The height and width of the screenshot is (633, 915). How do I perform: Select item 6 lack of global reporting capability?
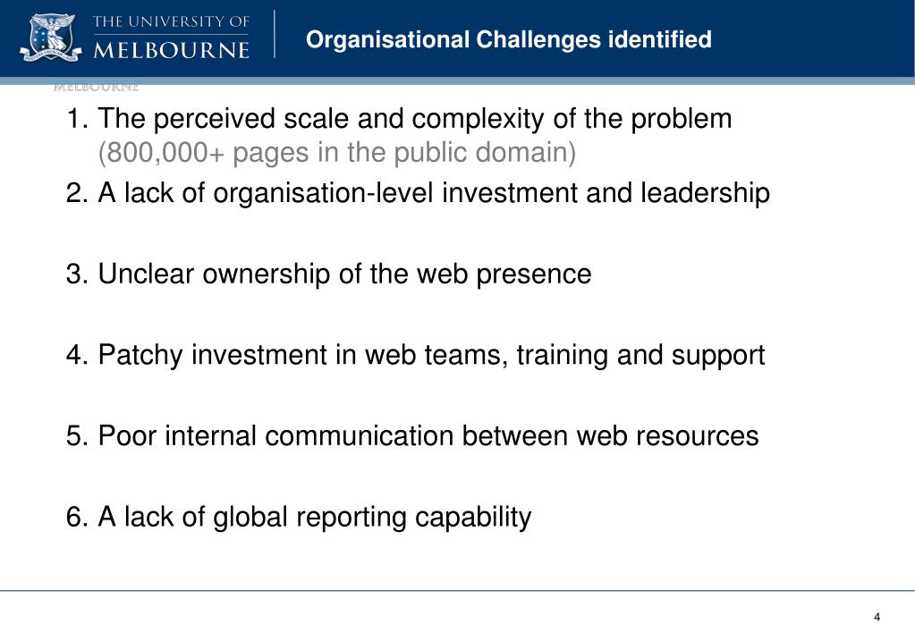(299, 517)
